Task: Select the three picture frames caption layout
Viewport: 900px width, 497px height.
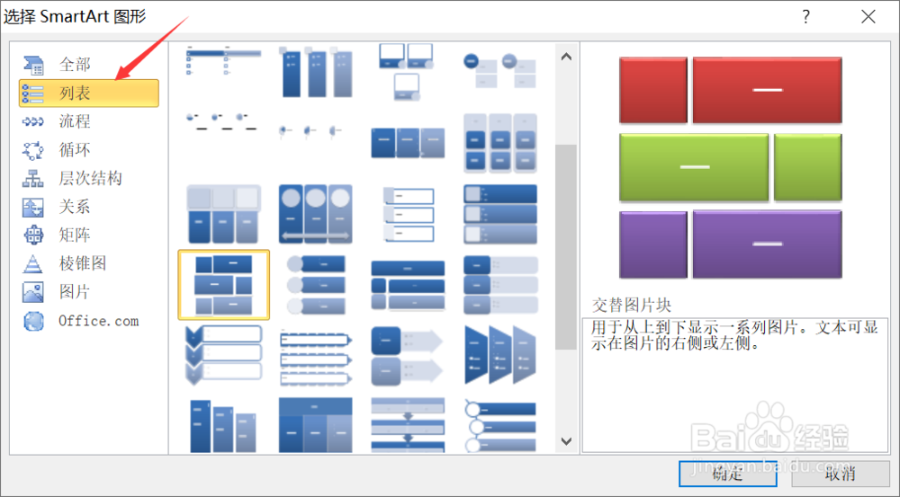Action: [x=407, y=72]
